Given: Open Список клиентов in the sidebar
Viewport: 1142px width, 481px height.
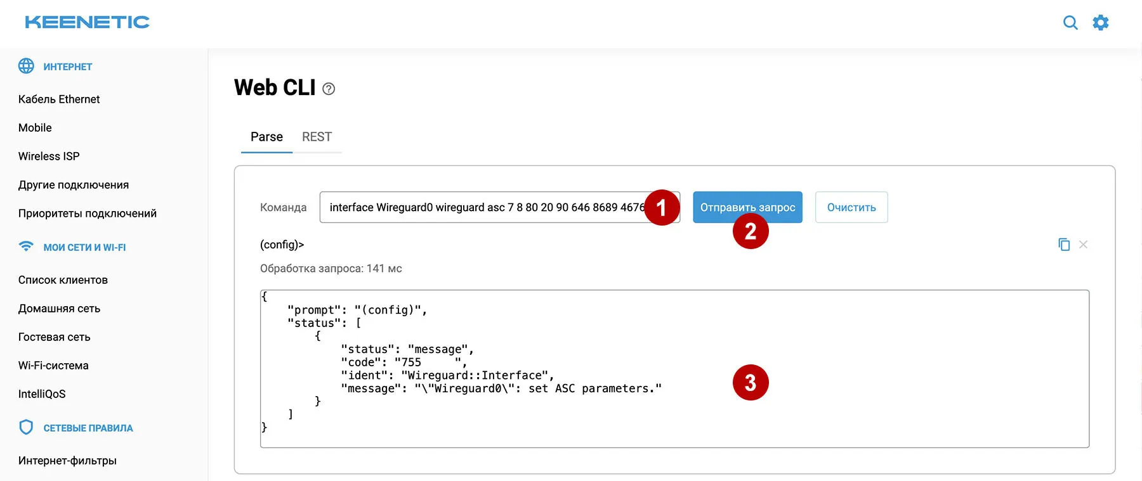Looking at the screenshot, I should 63,280.
